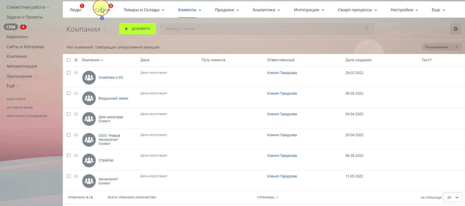Open row actions menu for Стройгаз
The height and width of the screenshot is (206, 465).
click(x=76, y=156)
